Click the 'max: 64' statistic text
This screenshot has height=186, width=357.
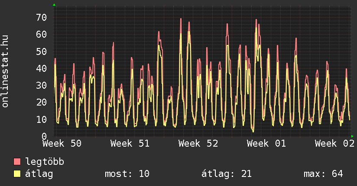323,174
